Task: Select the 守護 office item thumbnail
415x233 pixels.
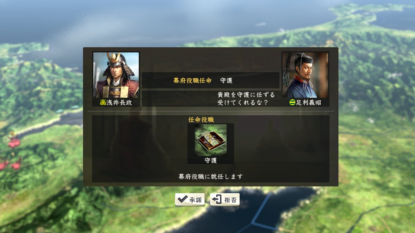Action: (211, 140)
